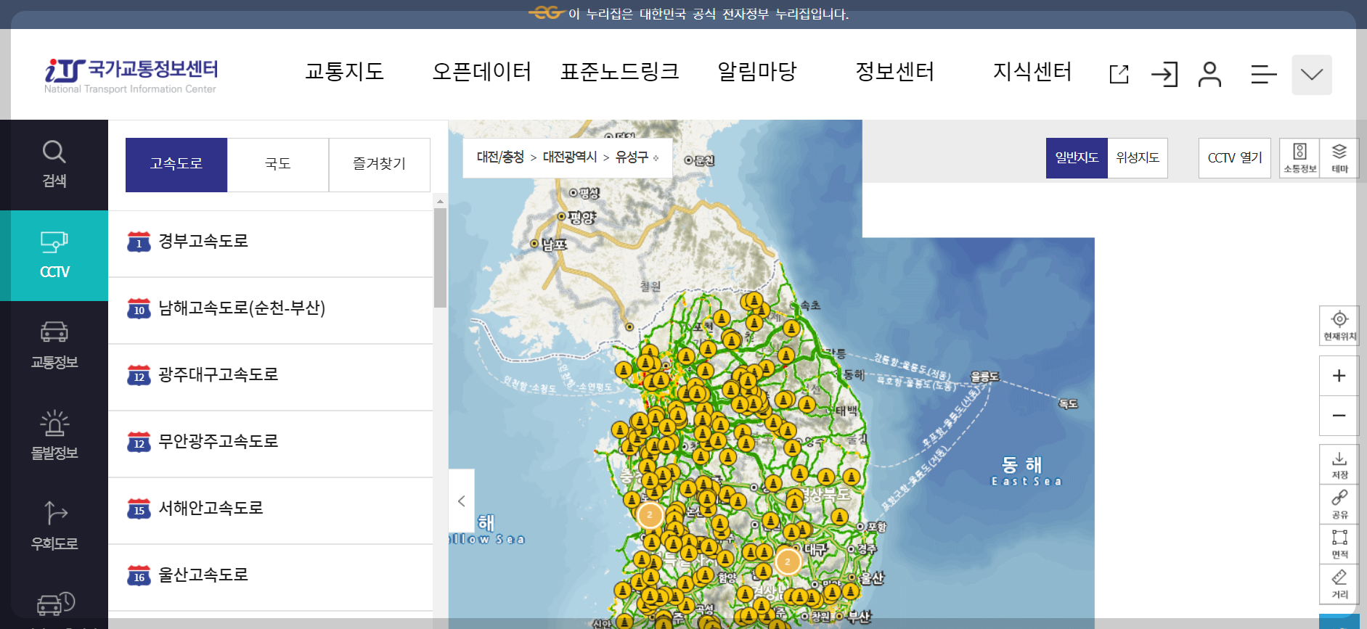Select the 면적 area measure tool

click(1339, 544)
